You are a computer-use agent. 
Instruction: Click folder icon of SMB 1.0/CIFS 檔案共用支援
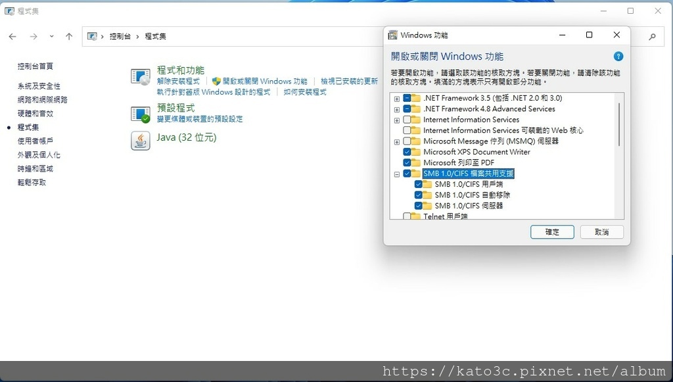tap(415, 174)
